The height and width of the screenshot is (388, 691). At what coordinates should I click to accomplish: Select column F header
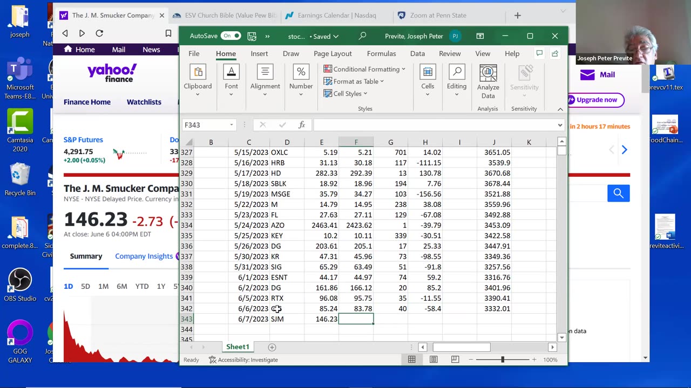[x=356, y=142]
